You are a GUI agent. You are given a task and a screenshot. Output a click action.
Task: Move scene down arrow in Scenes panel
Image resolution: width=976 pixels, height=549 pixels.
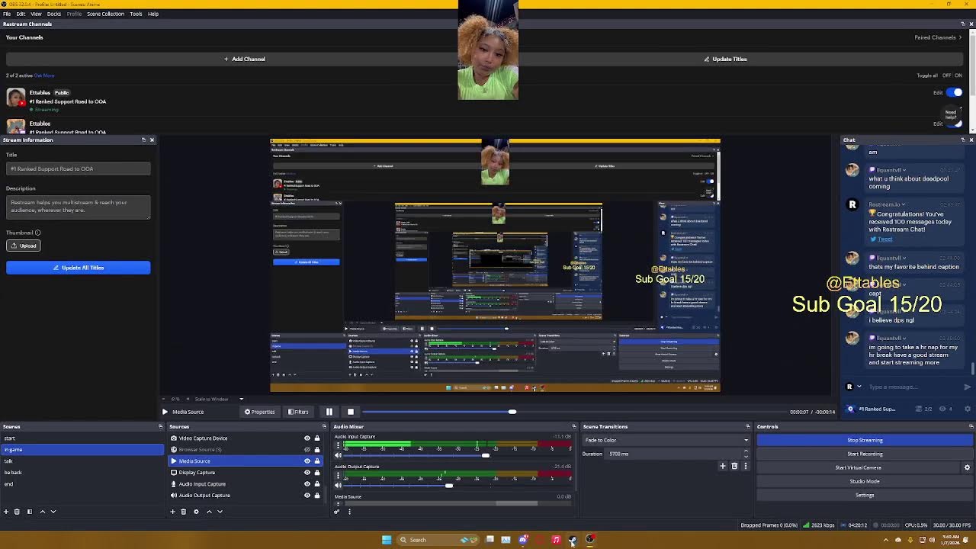click(53, 512)
